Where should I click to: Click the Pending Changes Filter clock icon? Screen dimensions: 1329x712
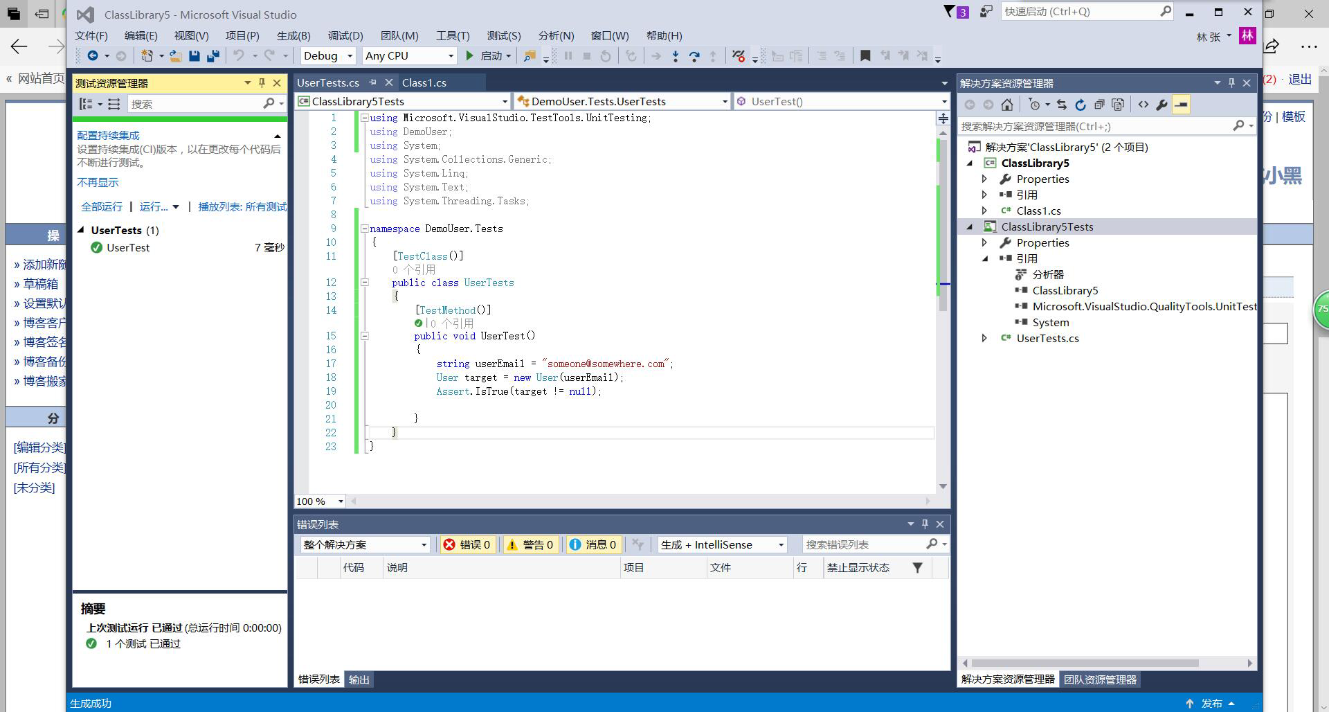(x=1035, y=105)
